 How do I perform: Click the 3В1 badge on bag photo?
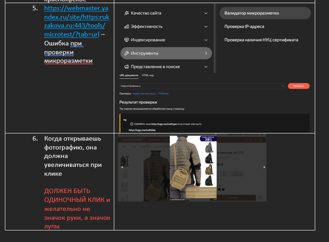click(208, 138)
